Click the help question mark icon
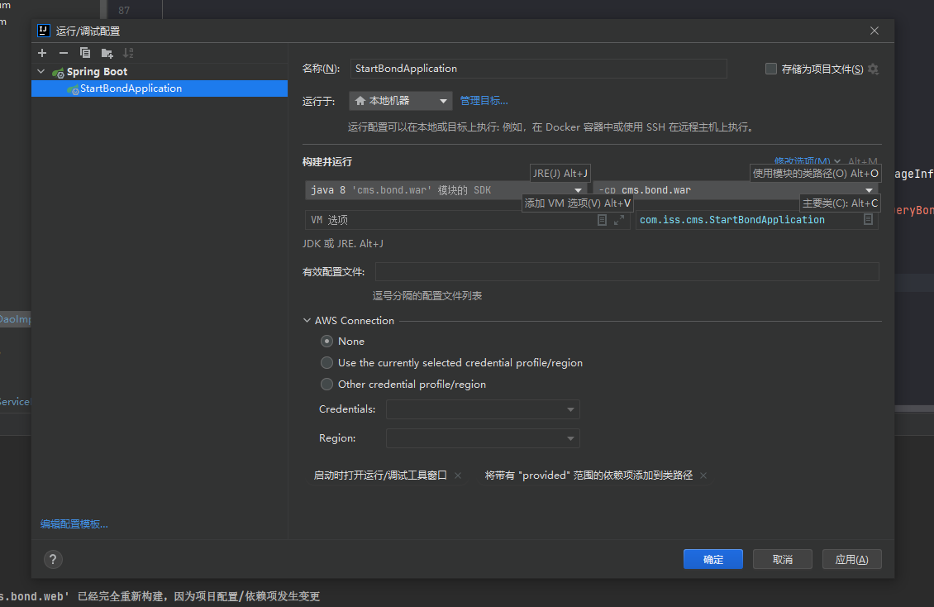The width and height of the screenshot is (934, 607). [x=53, y=559]
